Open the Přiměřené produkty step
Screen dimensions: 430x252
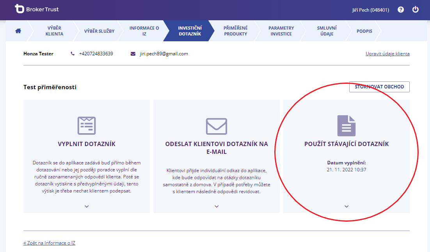236,31
